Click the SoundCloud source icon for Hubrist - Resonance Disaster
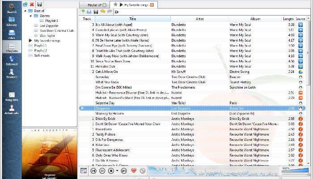This screenshot has height=179, width=313. (x=300, y=93)
